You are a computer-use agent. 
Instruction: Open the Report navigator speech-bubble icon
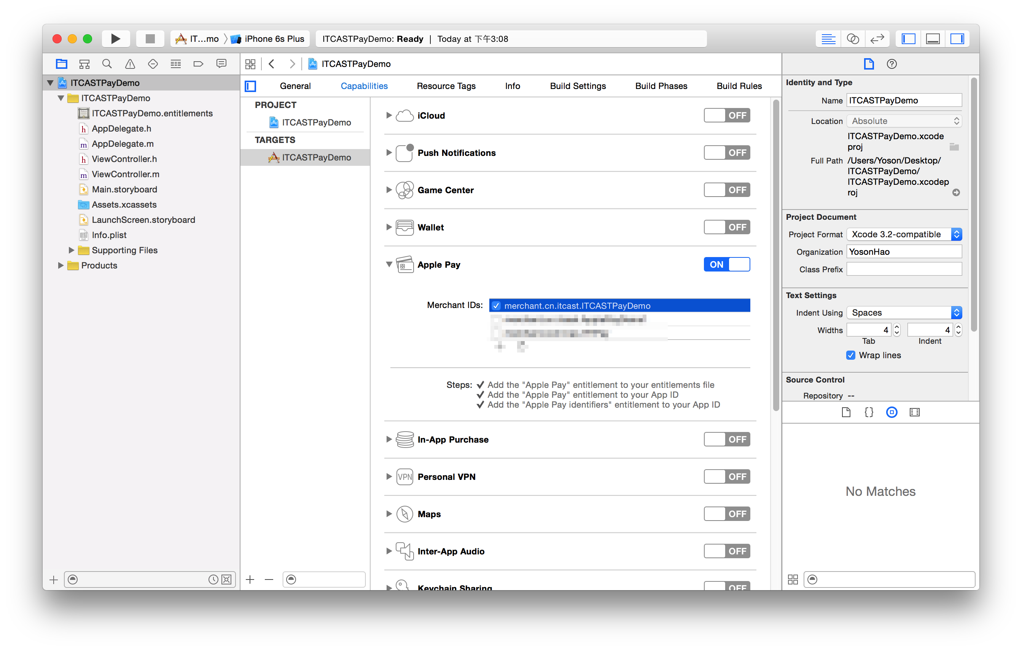click(221, 64)
